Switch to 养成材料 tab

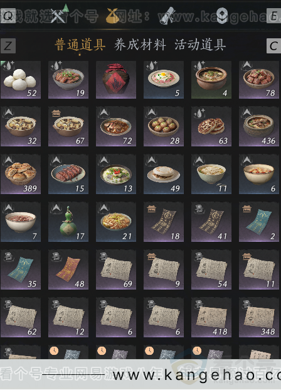[x=140, y=45]
